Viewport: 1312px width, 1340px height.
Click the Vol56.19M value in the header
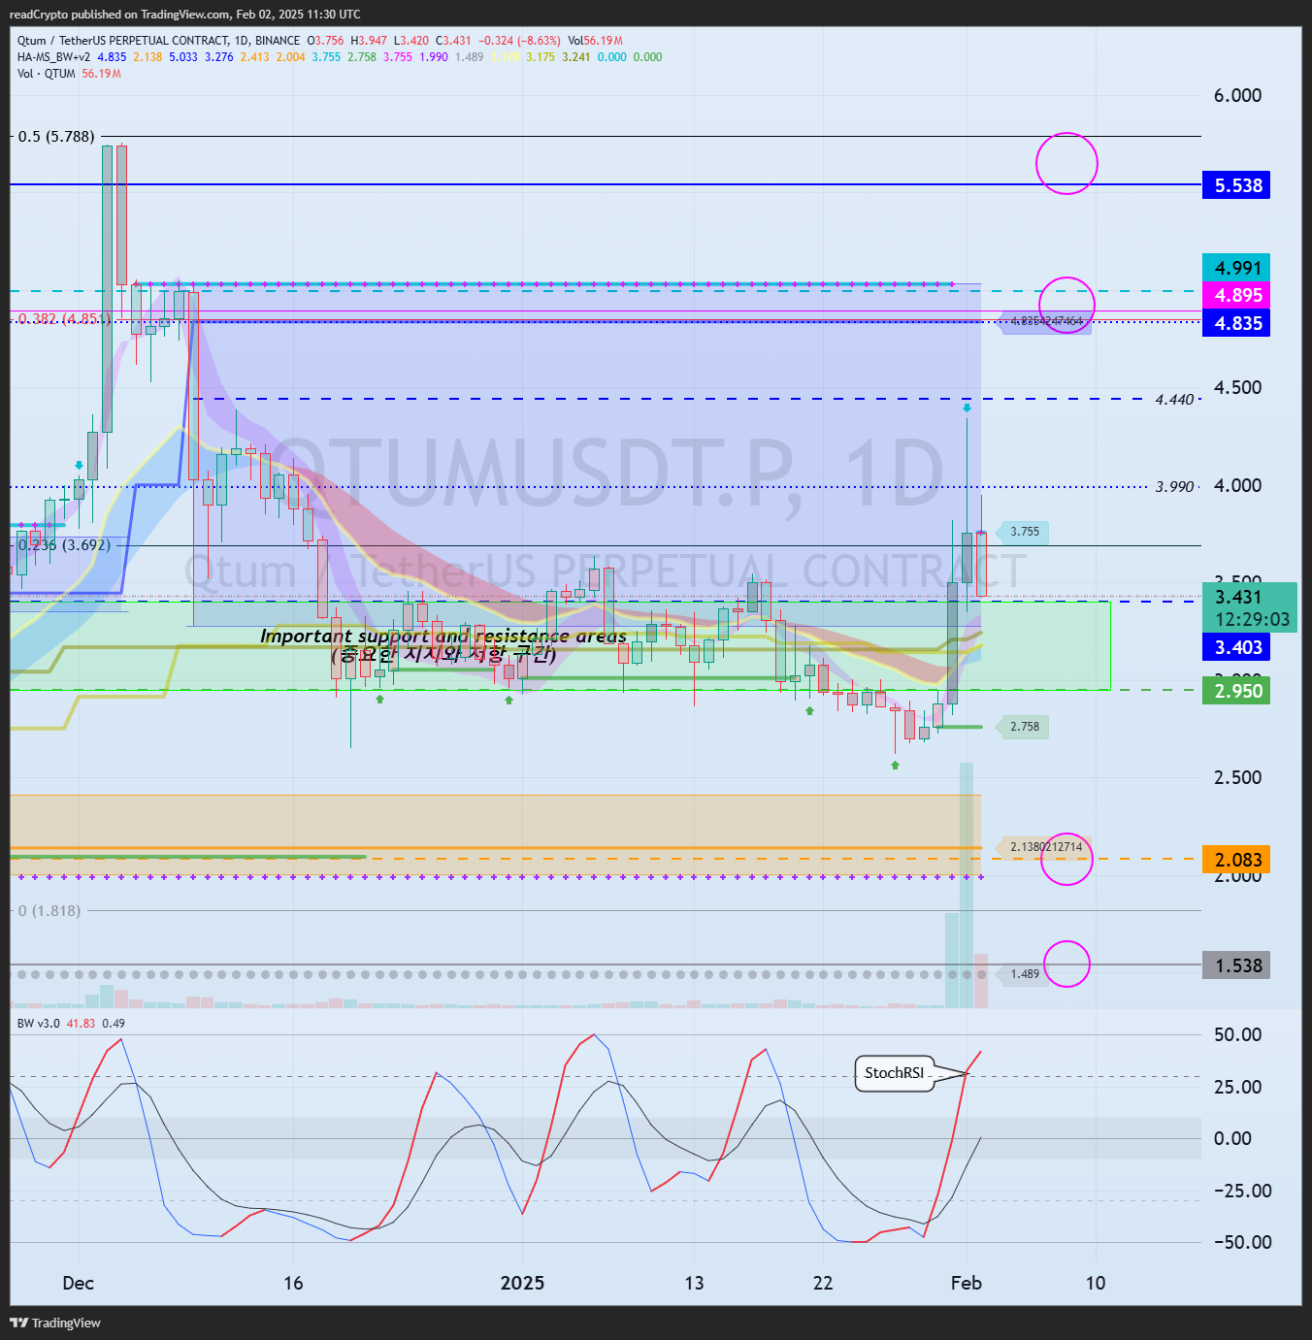click(x=595, y=41)
